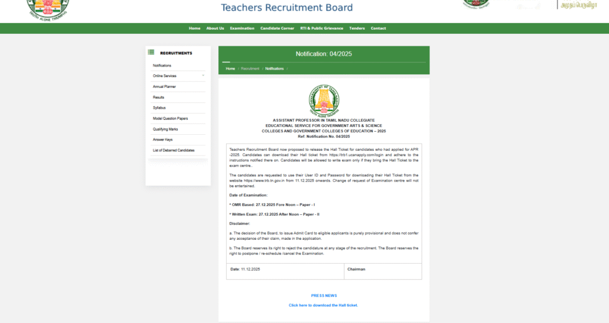Select Tenders in the navigation bar
The image size is (609, 323).
coord(357,28)
